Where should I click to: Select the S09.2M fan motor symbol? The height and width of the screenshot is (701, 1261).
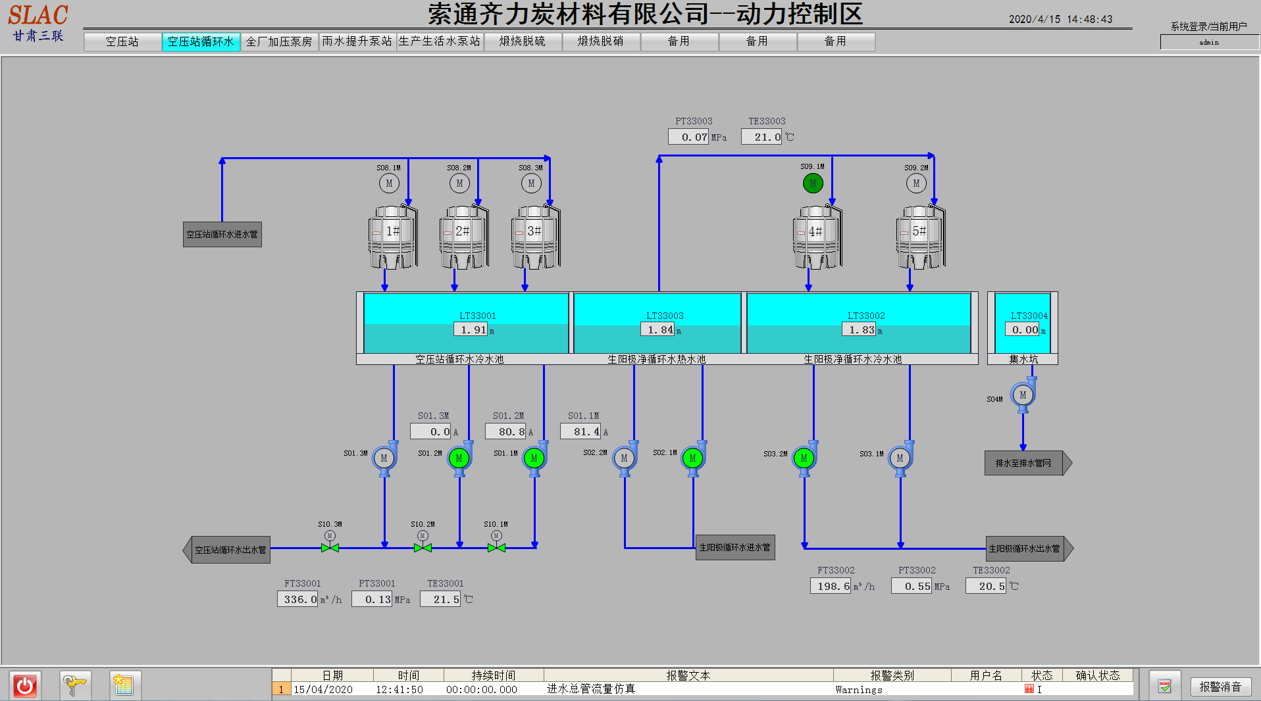(916, 183)
